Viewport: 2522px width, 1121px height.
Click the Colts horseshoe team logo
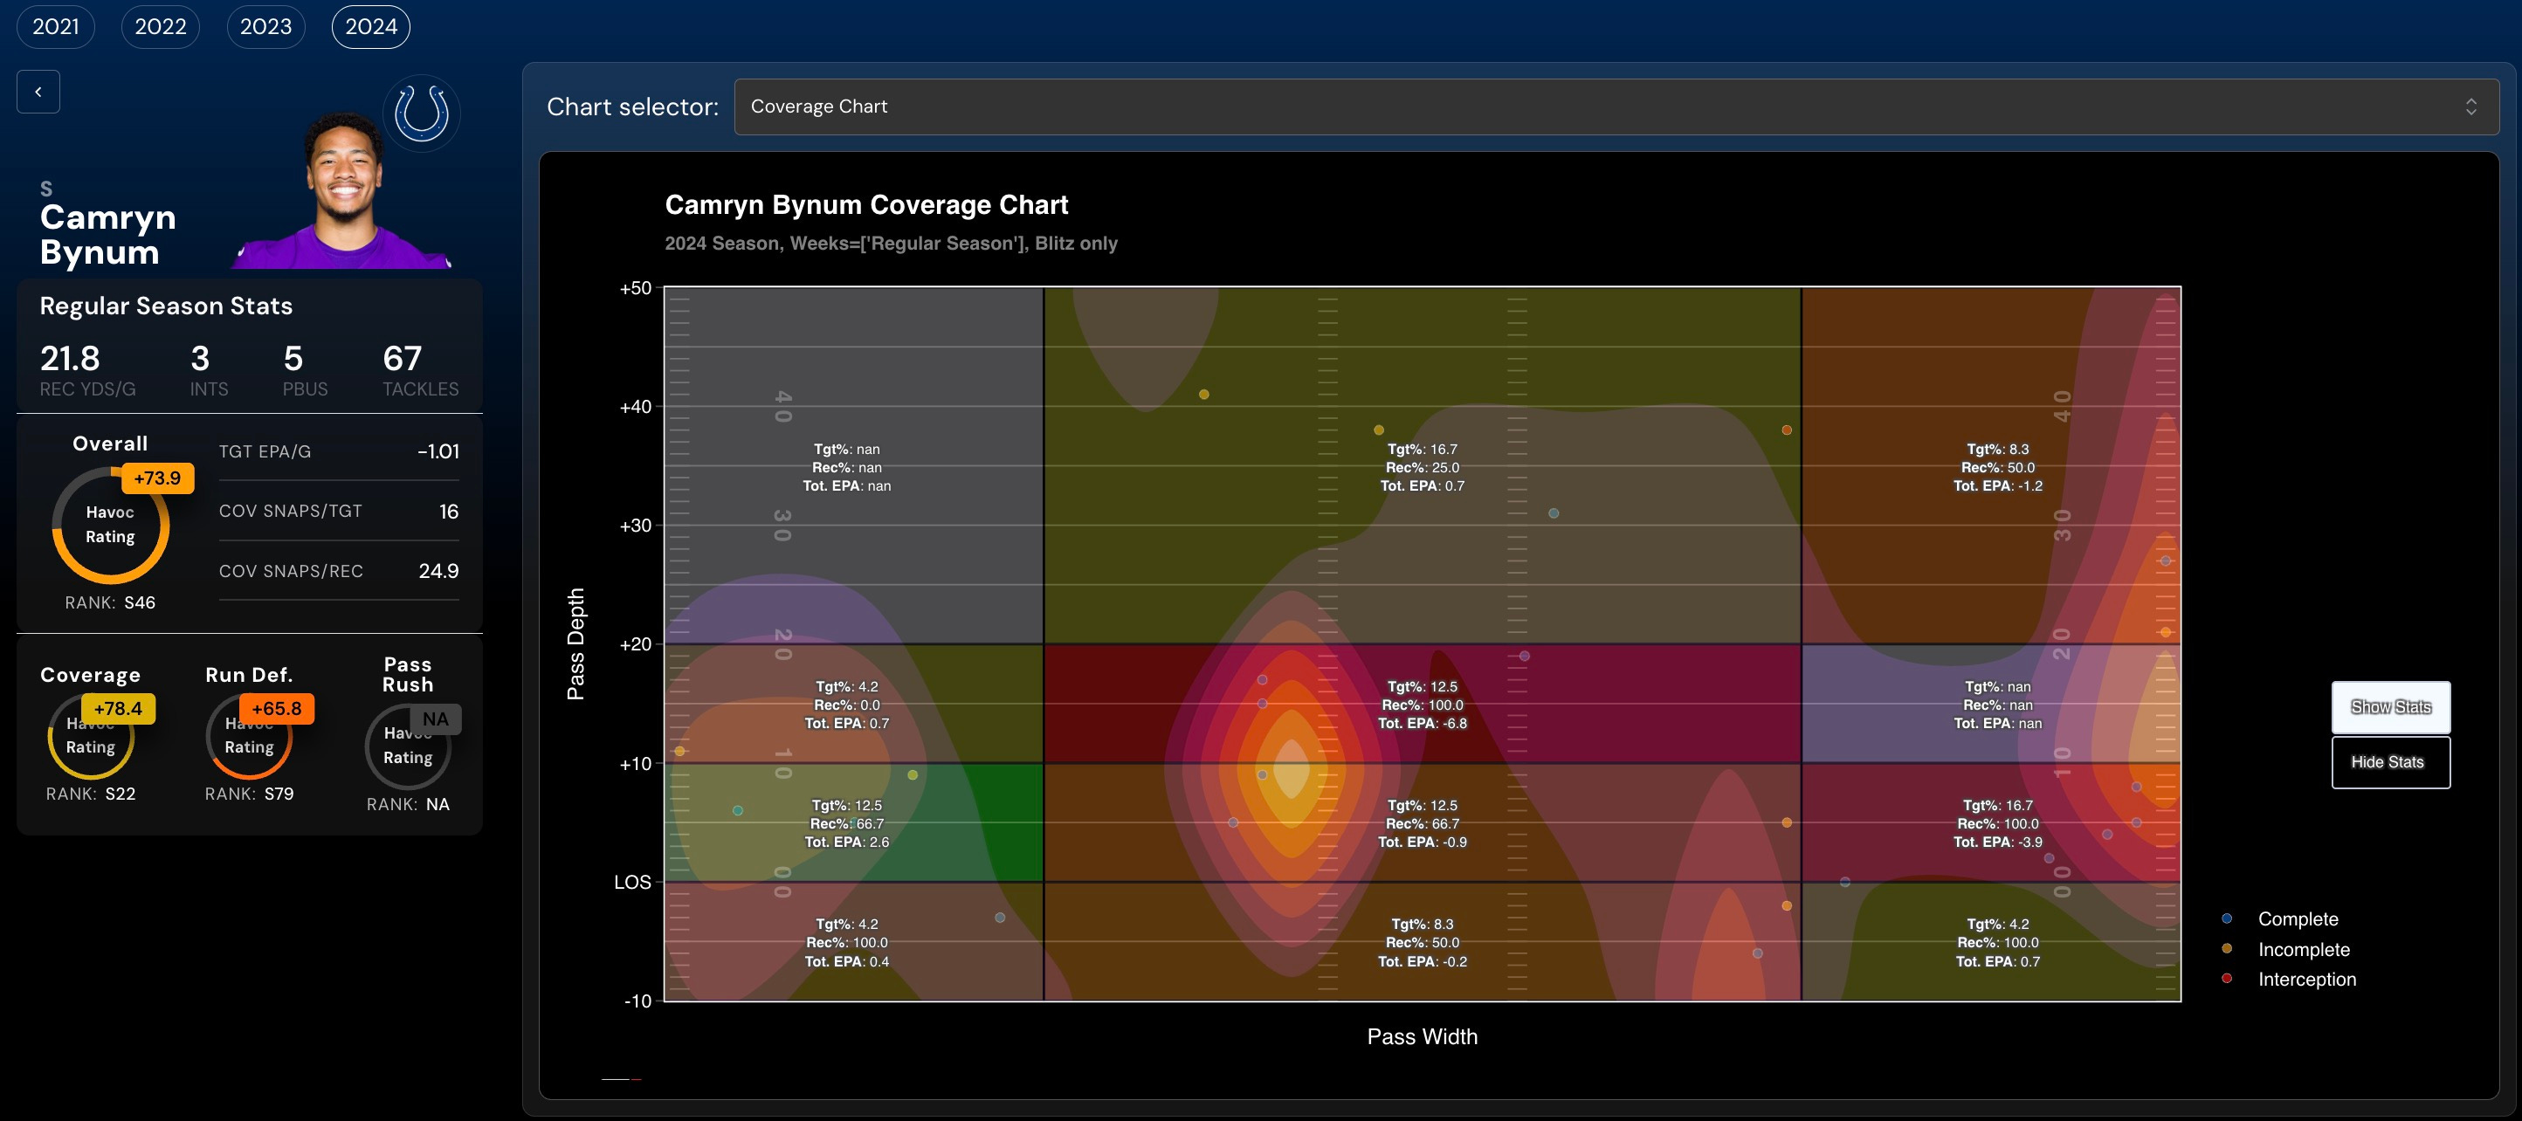(421, 113)
